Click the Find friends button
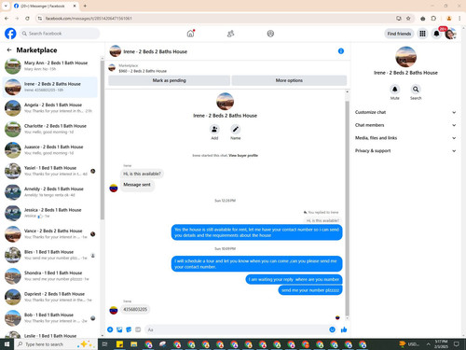The height and width of the screenshot is (350, 466). coord(399,34)
